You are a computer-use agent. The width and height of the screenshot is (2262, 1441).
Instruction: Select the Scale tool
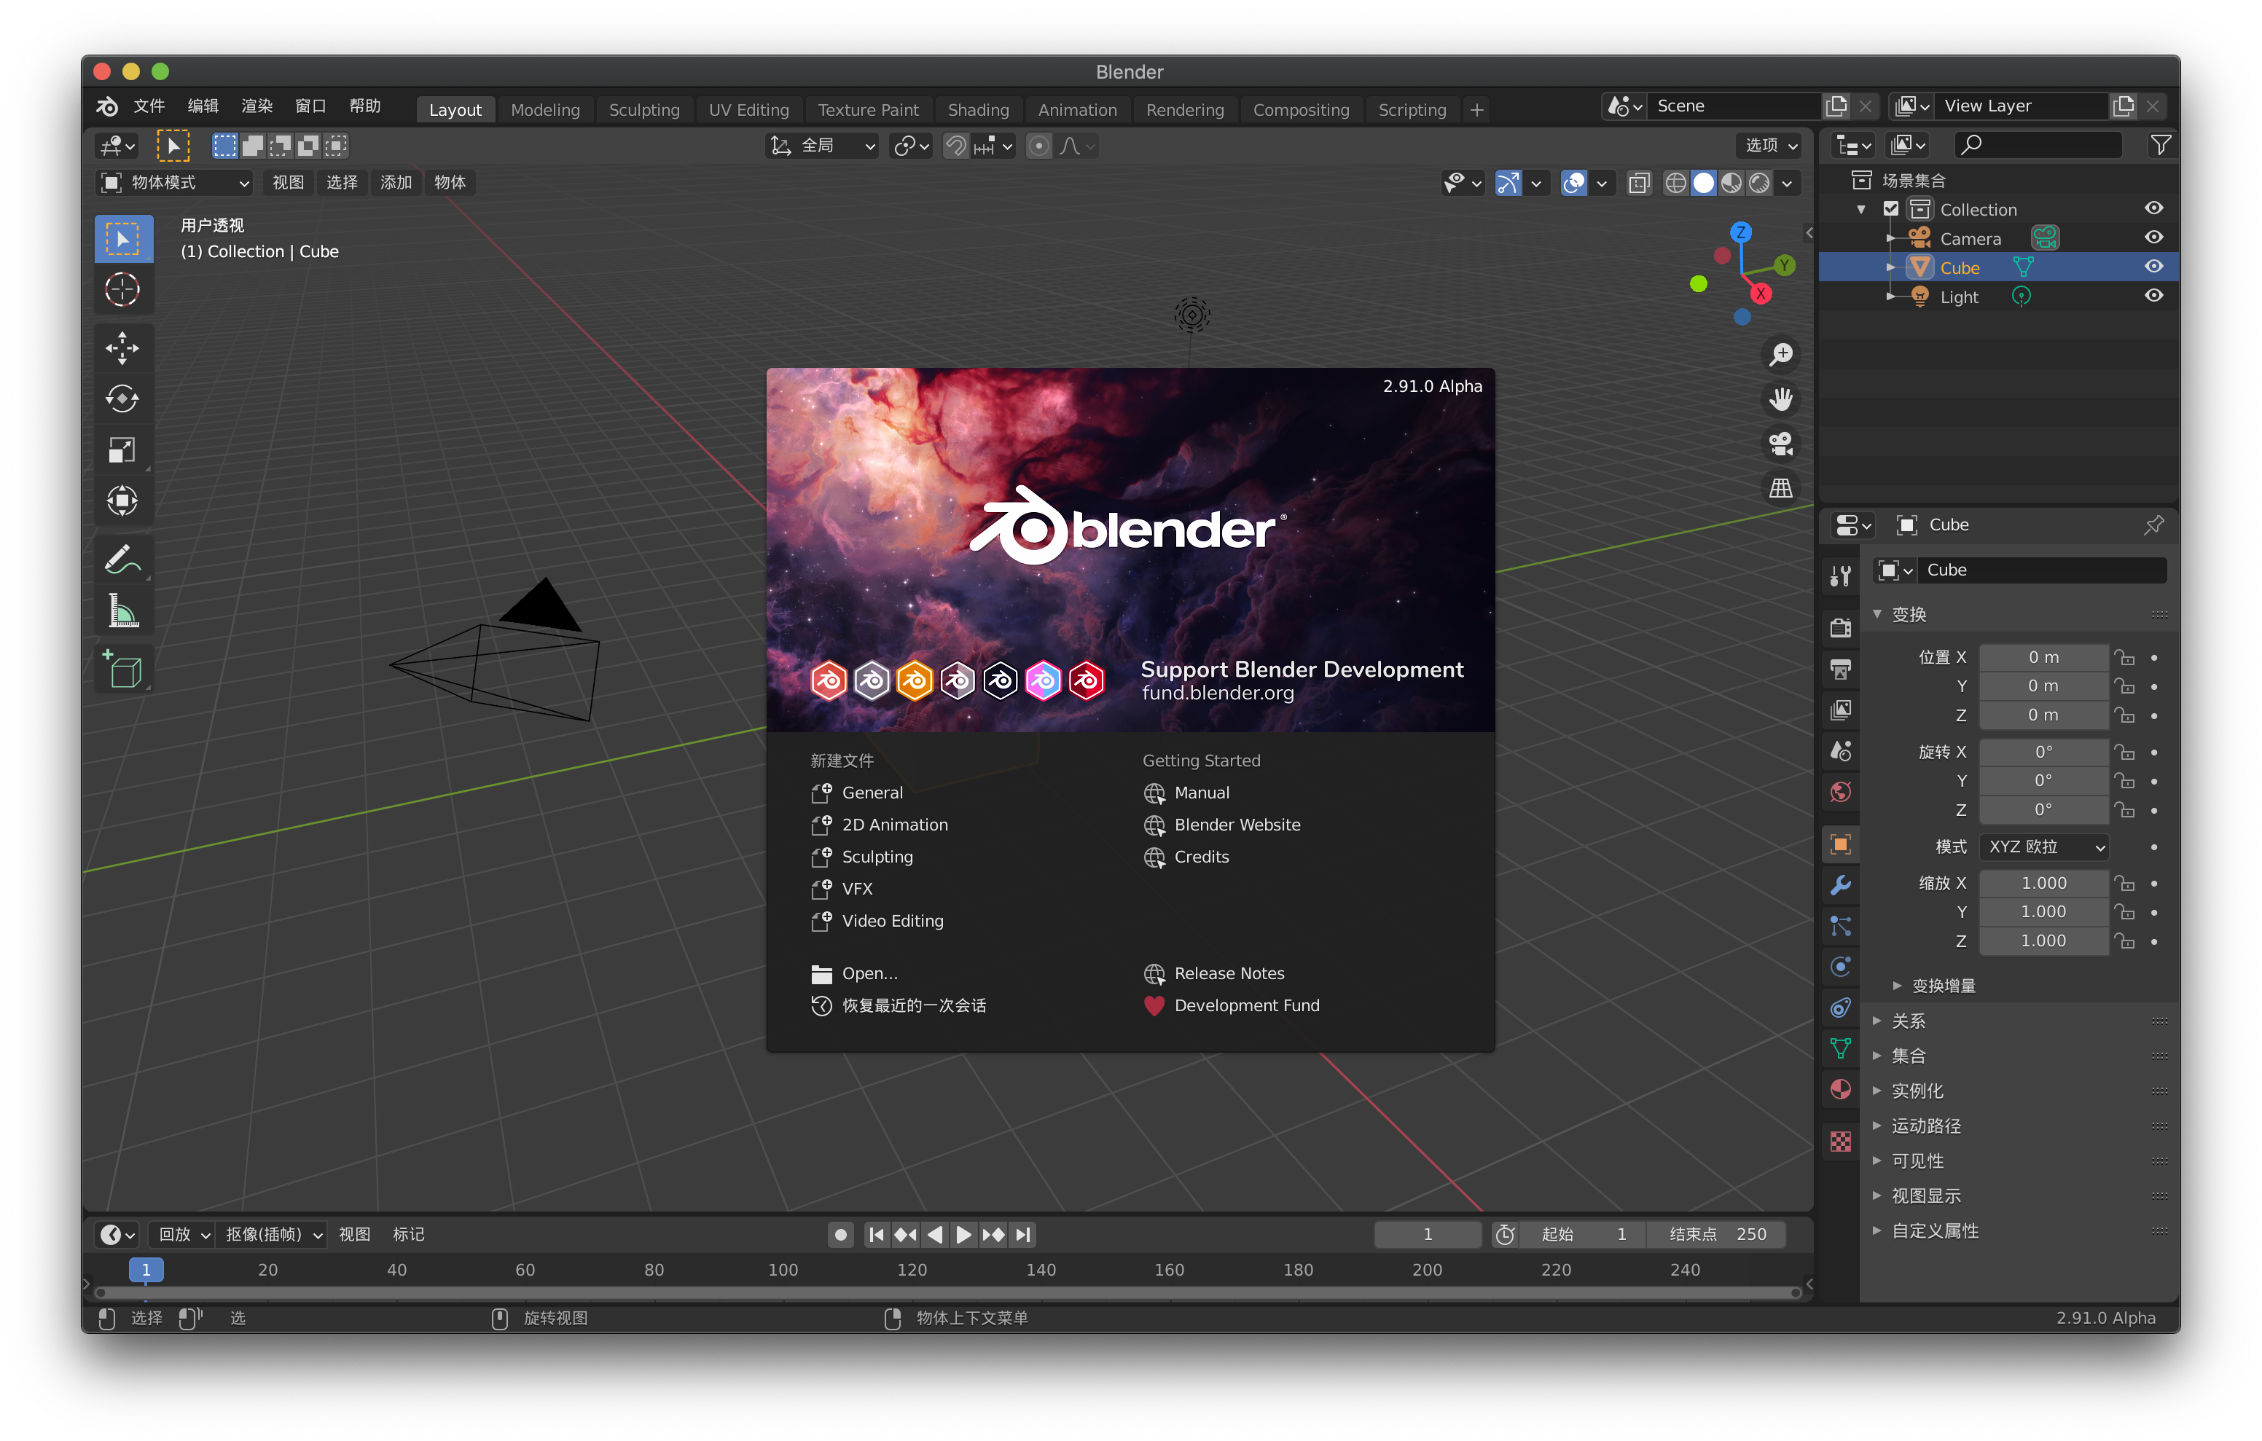(x=122, y=450)
